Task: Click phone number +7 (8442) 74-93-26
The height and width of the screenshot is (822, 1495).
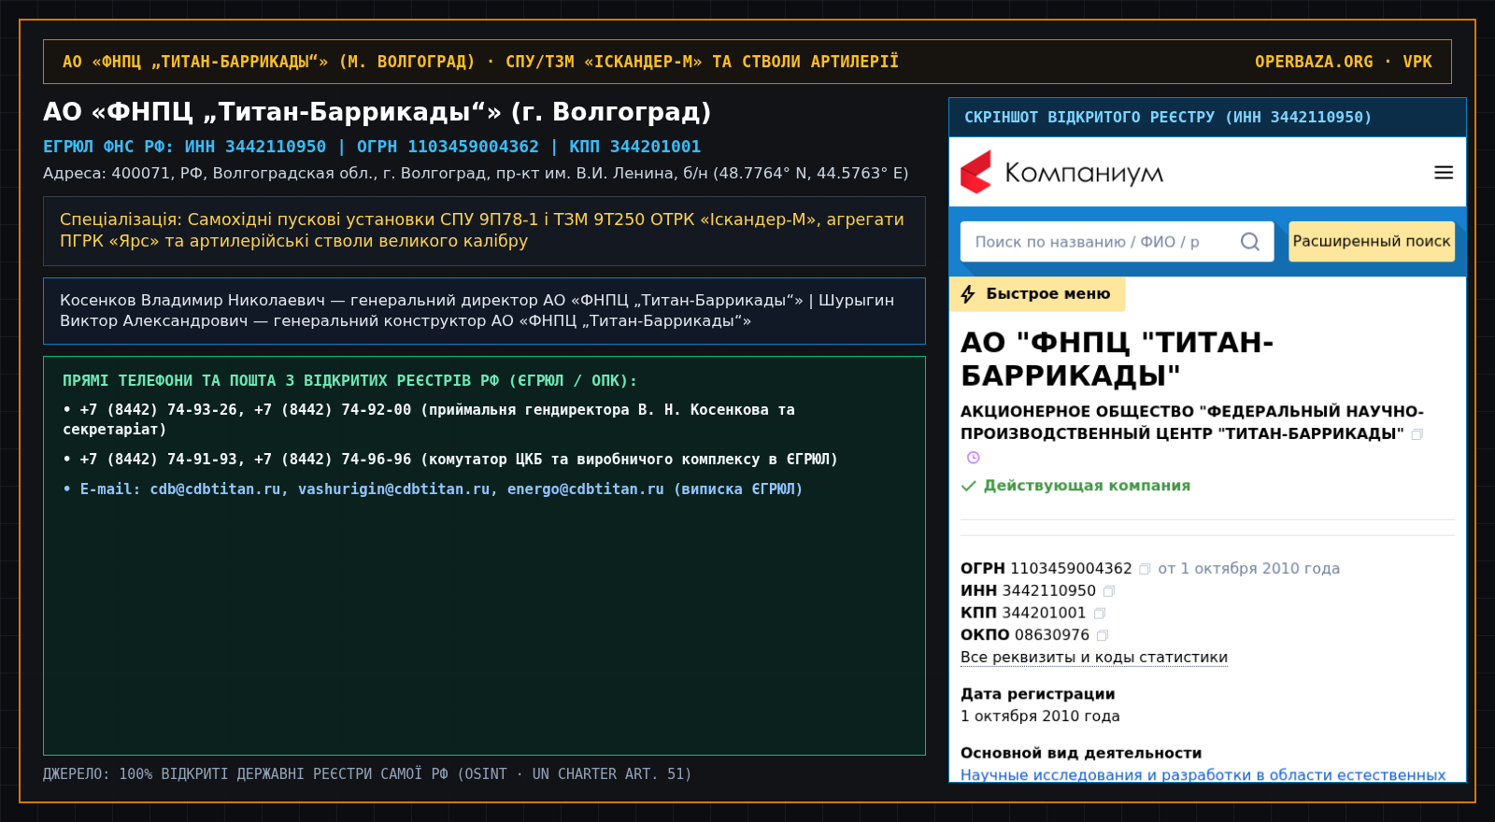Action: [158, 410]
